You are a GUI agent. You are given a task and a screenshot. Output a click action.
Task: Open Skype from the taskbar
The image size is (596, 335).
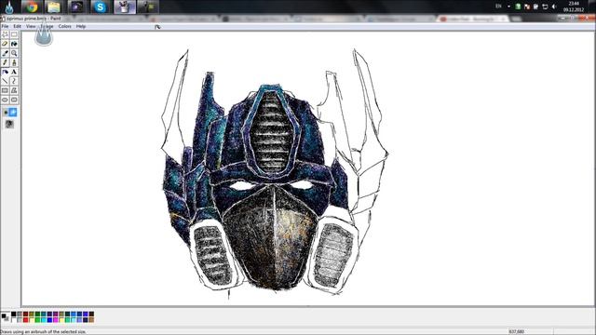[x=100, y=7]
